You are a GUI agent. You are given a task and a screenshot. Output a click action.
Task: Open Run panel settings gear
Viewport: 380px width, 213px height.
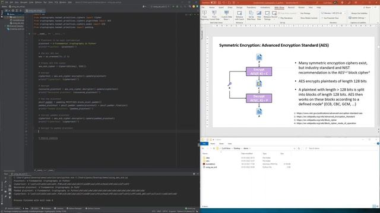point(194,174)
